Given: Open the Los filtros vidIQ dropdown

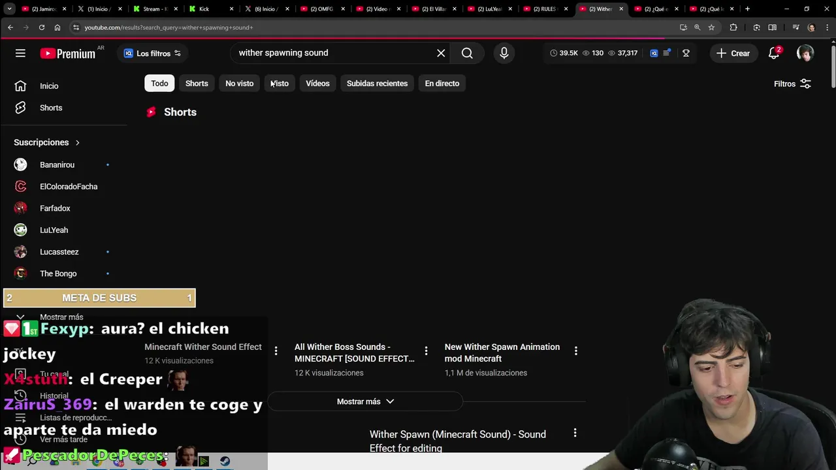Looking at the screenshot, I should 152,54.
